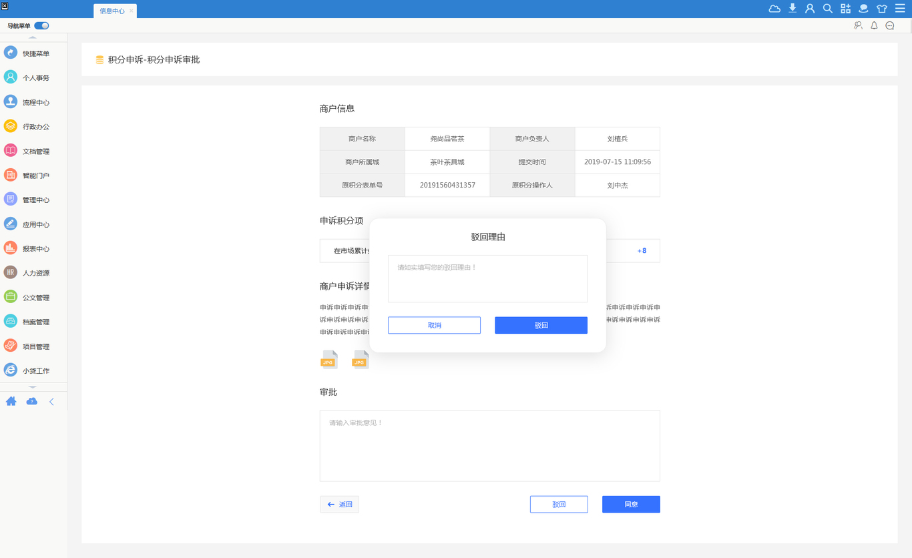Click the 项目管理 sidebar icon
This screenshot has height=558, width=912.
point(11,346)
